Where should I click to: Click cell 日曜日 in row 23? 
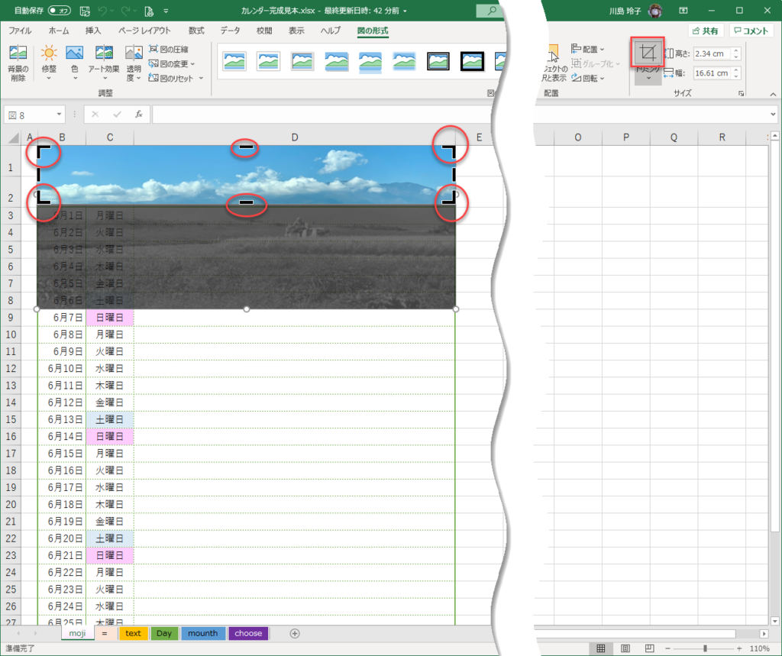[x=110, y=555]
